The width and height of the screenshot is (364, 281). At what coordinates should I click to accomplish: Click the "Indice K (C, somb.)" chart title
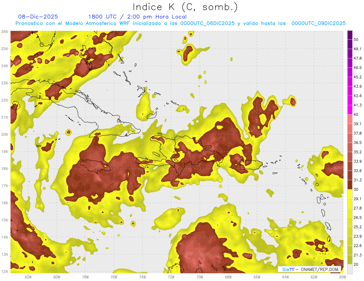tap(185, 7)
